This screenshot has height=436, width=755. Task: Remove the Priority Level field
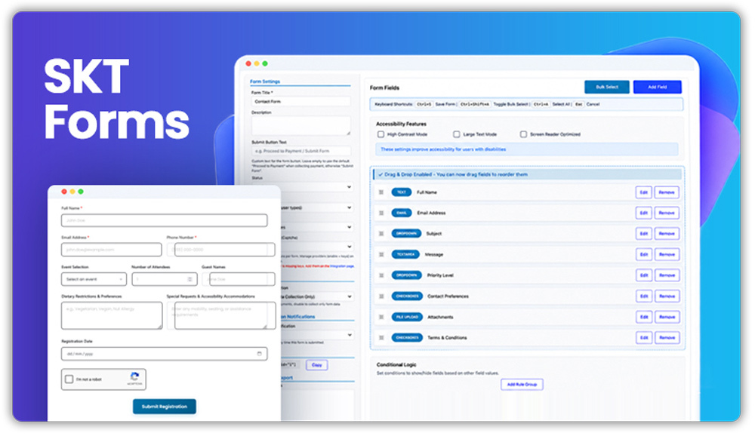coord(667,275)
